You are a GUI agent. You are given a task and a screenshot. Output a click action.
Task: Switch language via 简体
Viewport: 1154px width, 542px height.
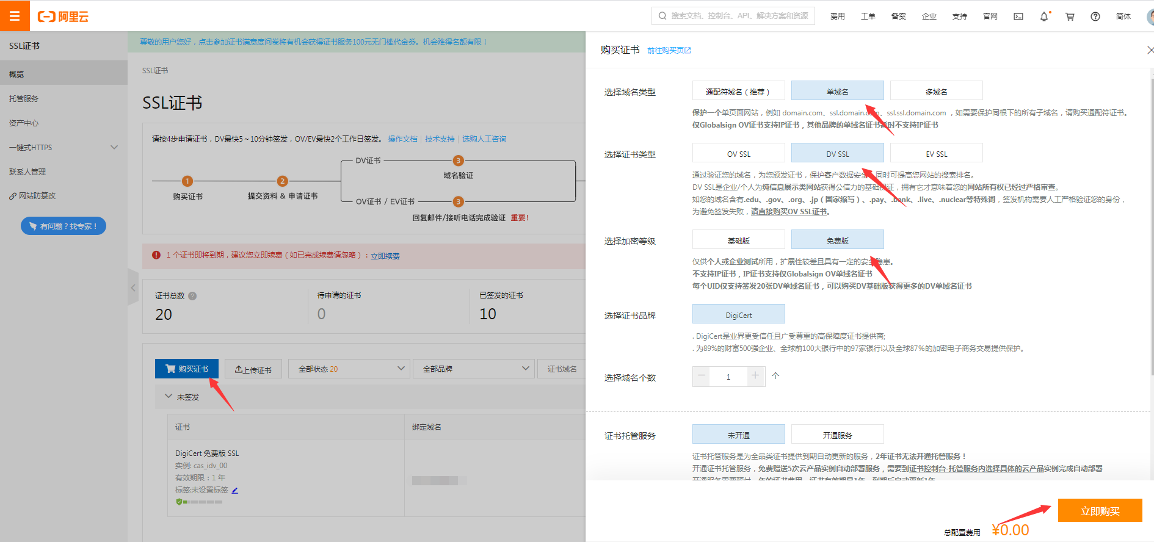[1123, 16]
